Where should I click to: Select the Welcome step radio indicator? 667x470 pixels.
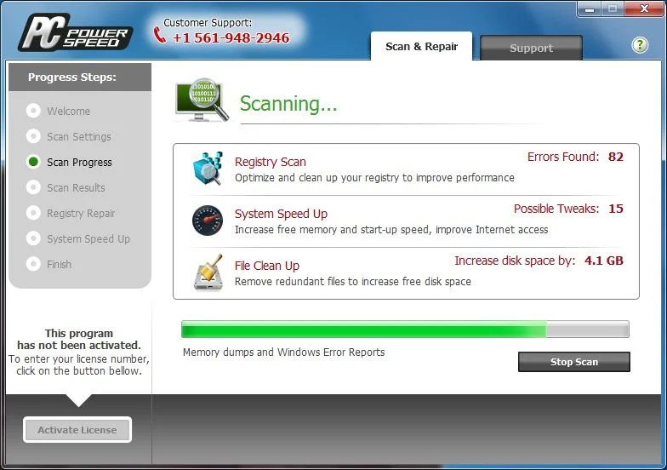click(x=33, y=111)
